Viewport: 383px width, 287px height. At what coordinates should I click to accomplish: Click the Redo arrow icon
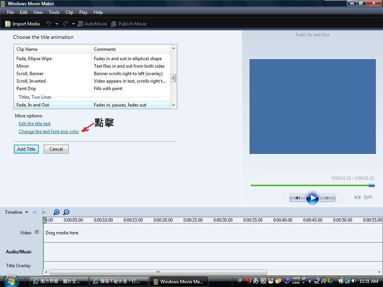(65, 24)
